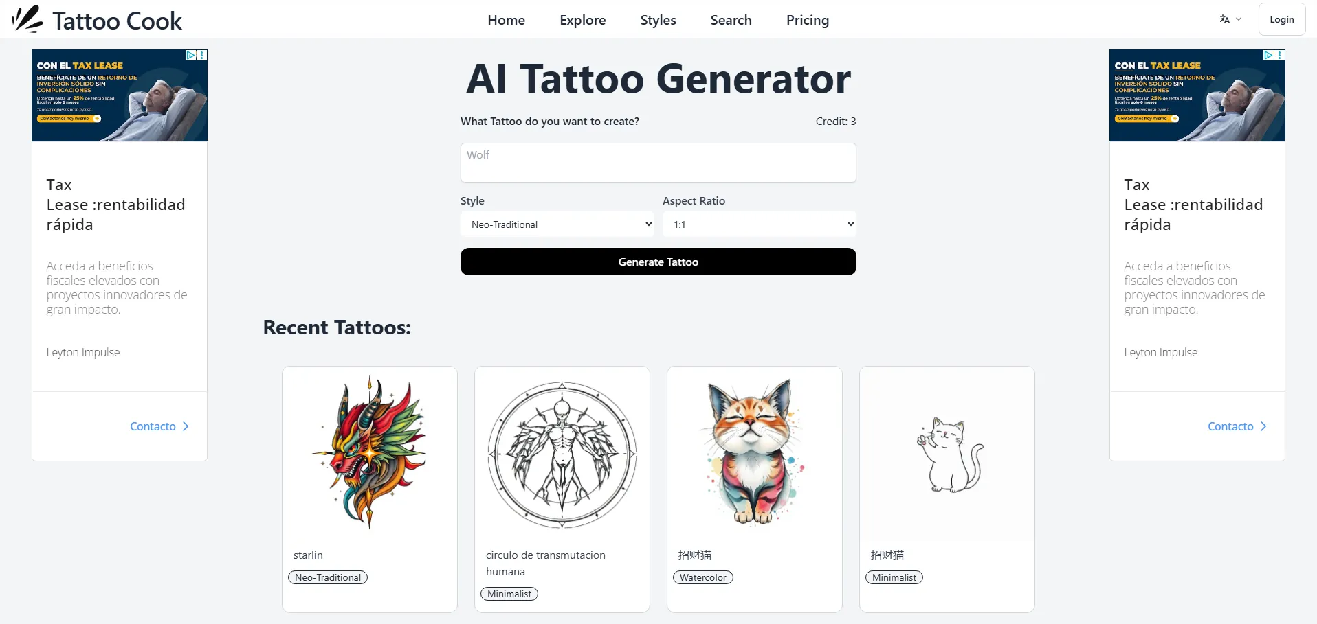Open the watercolor cat tattoo thumbnail

pos(755,453)
